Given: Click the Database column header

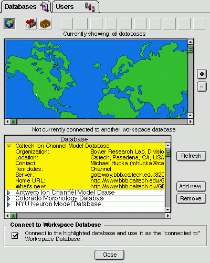Looking at the screenshot, I should pyautogui.click(x=88, y=139).
